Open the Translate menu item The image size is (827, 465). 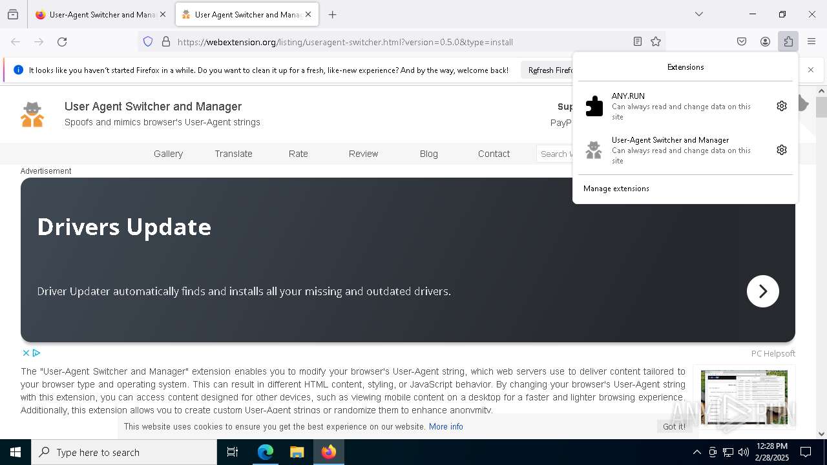[233, 154]
